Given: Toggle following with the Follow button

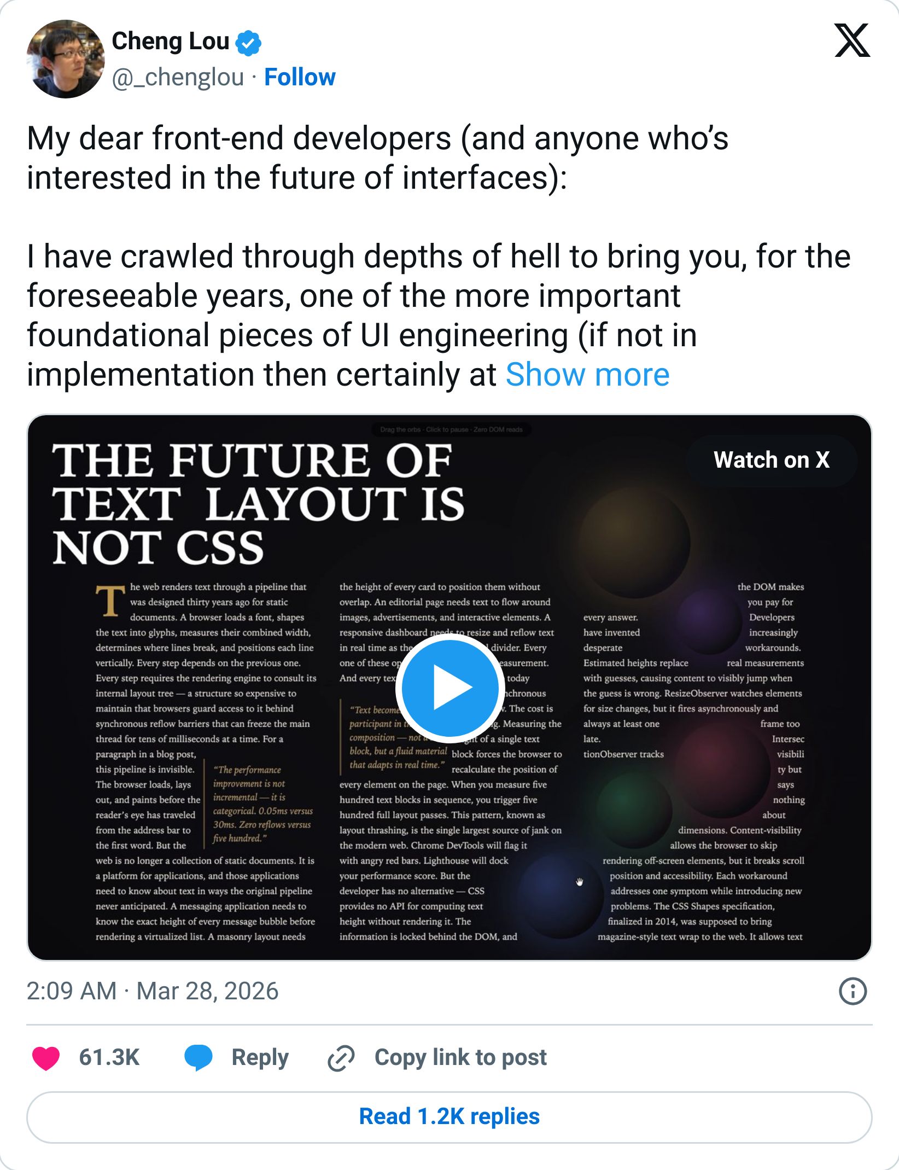Looking at the screenshot, I should tap(300, 77).
